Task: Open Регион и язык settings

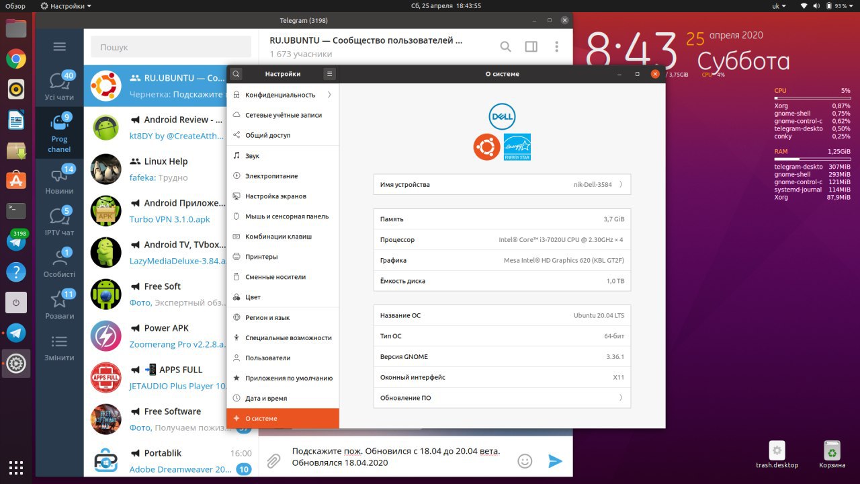Action: point(283,317)
